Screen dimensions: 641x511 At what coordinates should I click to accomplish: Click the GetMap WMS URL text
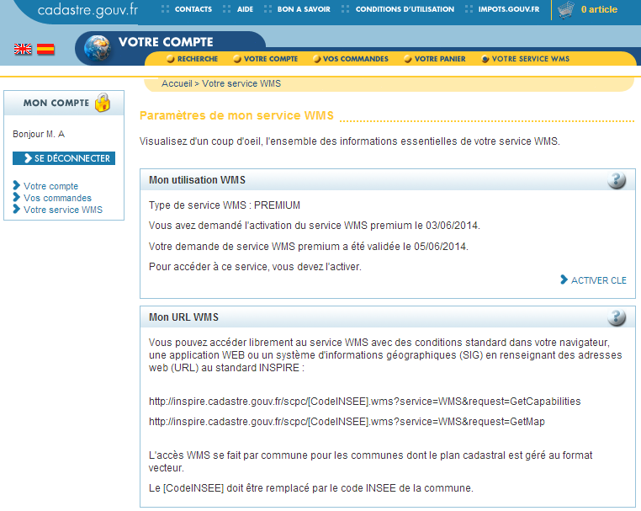[347, 422]
